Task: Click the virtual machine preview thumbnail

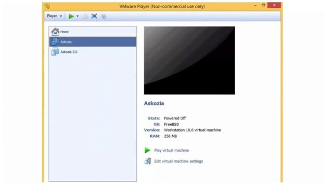Action: pos(189,60)
